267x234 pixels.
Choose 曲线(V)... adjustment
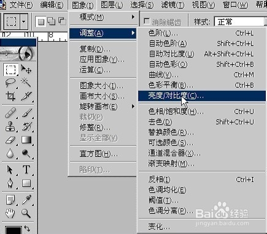202,75
